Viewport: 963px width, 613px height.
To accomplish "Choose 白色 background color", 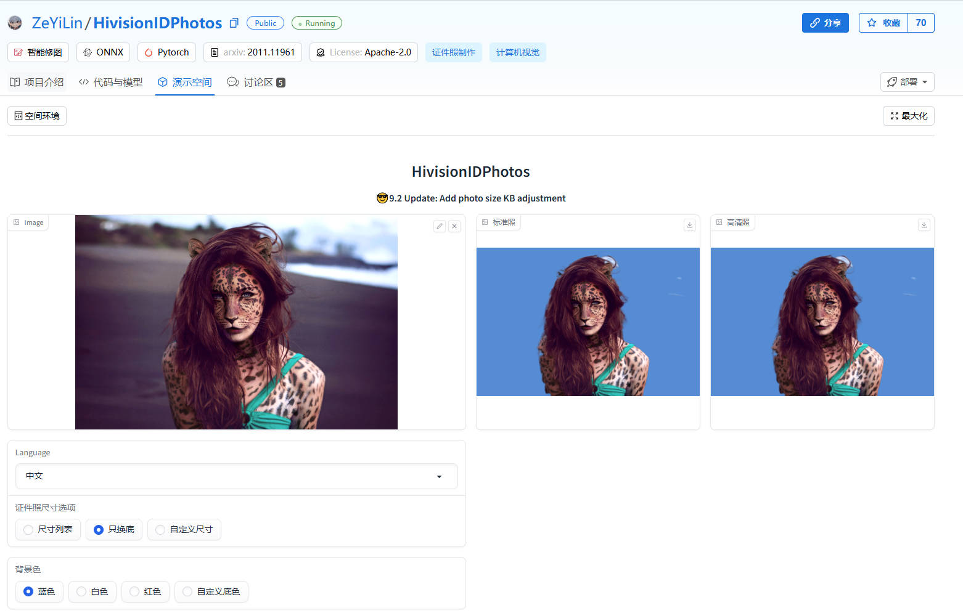I will (92, 591).
